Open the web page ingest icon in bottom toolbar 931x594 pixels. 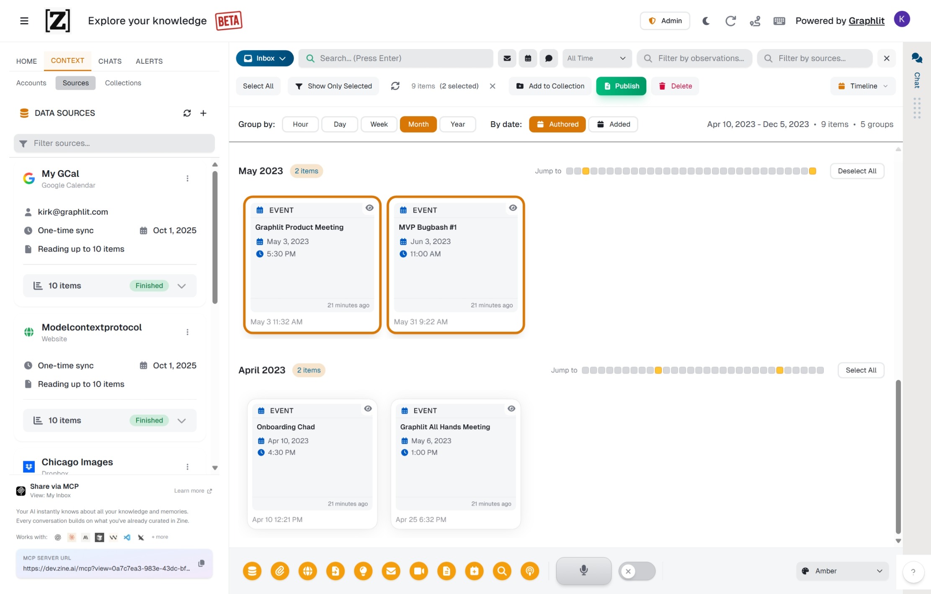(x=308, y=571)
